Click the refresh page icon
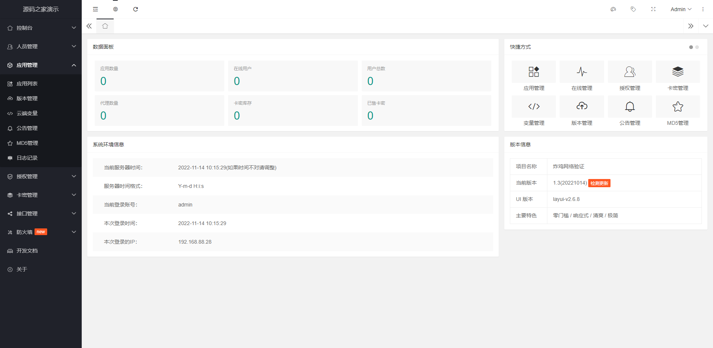Image resolution: width=713 pixels, height=348 pixels. (136, 9)
